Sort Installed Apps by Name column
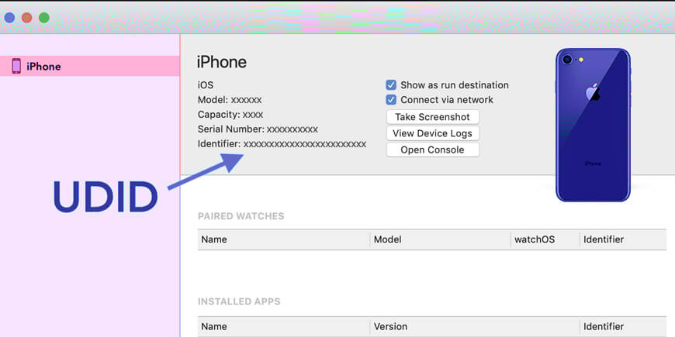This screenshot has width=675, height=337. click(x=214, y=327)
